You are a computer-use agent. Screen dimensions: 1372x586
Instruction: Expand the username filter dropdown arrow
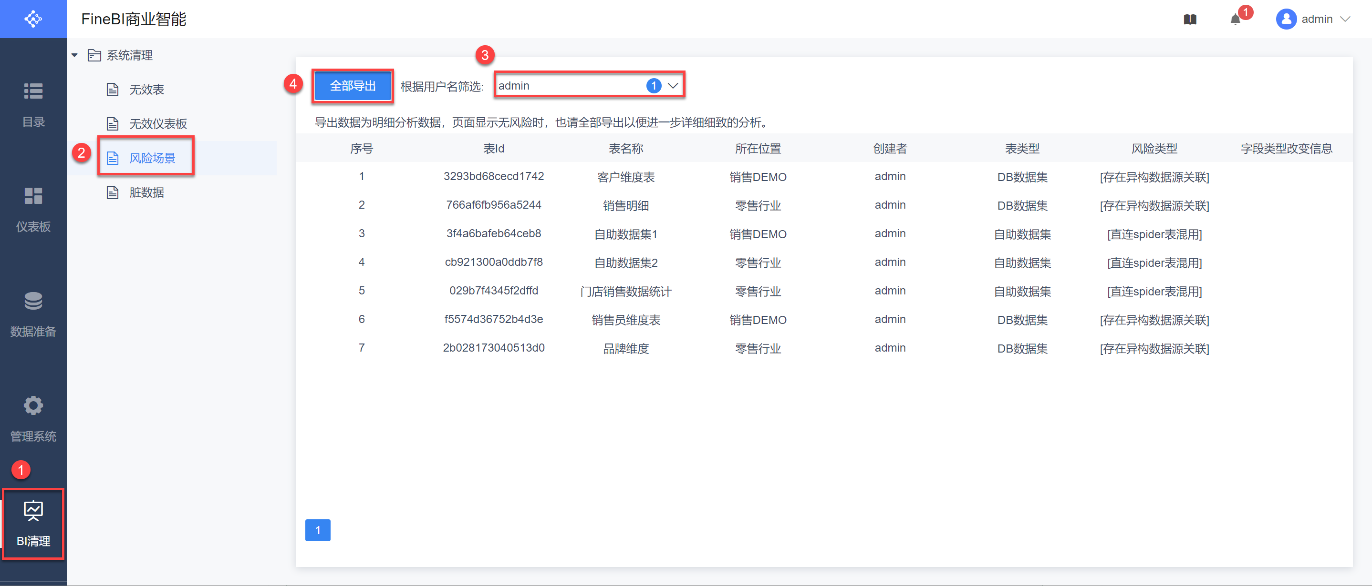[673, 86]
